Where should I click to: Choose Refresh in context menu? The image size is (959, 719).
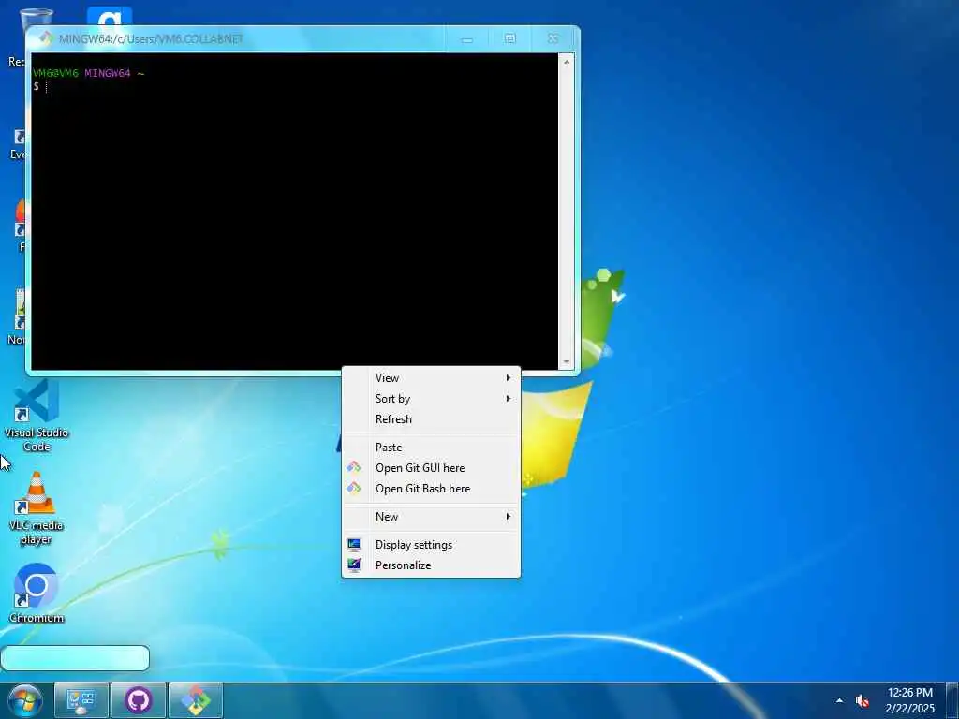(x=431, y=419)
